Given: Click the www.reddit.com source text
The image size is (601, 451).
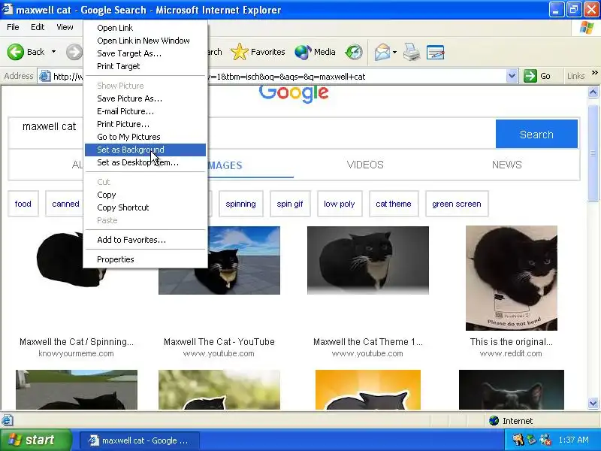Looking at the screenshot, I should [511, 353].
